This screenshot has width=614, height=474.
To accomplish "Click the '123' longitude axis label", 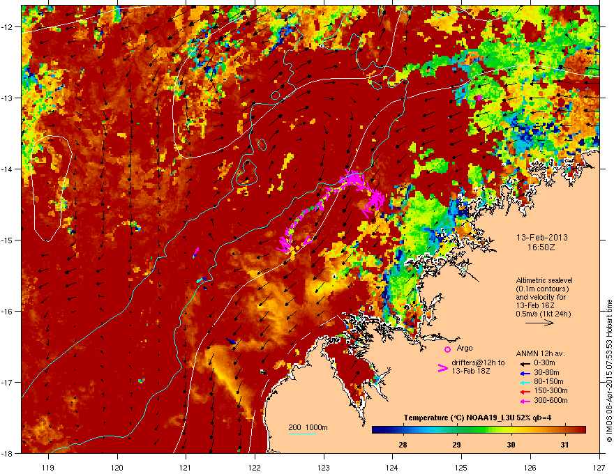I will 324,467.
